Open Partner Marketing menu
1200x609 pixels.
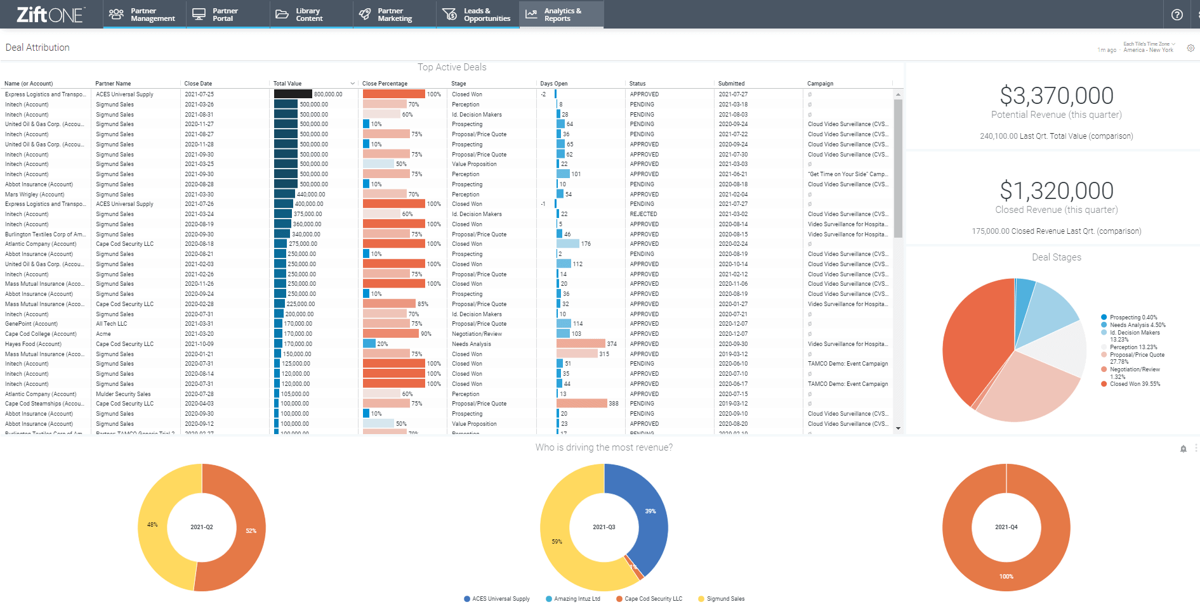tap(395, 15)
